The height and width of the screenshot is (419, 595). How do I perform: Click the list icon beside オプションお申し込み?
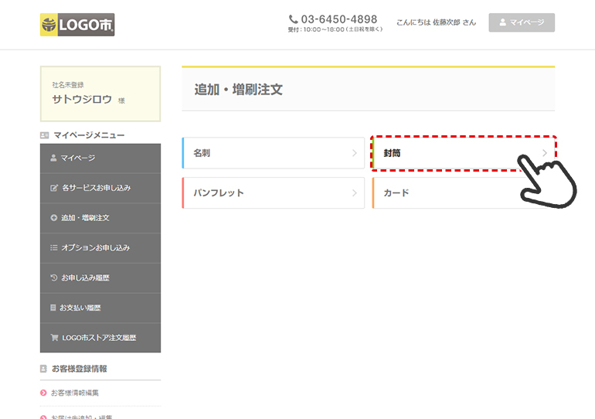tap(54, 248)
